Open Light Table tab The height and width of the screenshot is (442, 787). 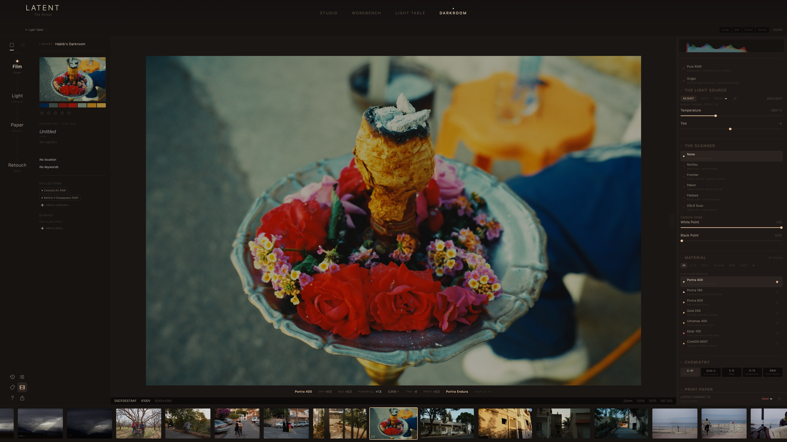[410, 13]
